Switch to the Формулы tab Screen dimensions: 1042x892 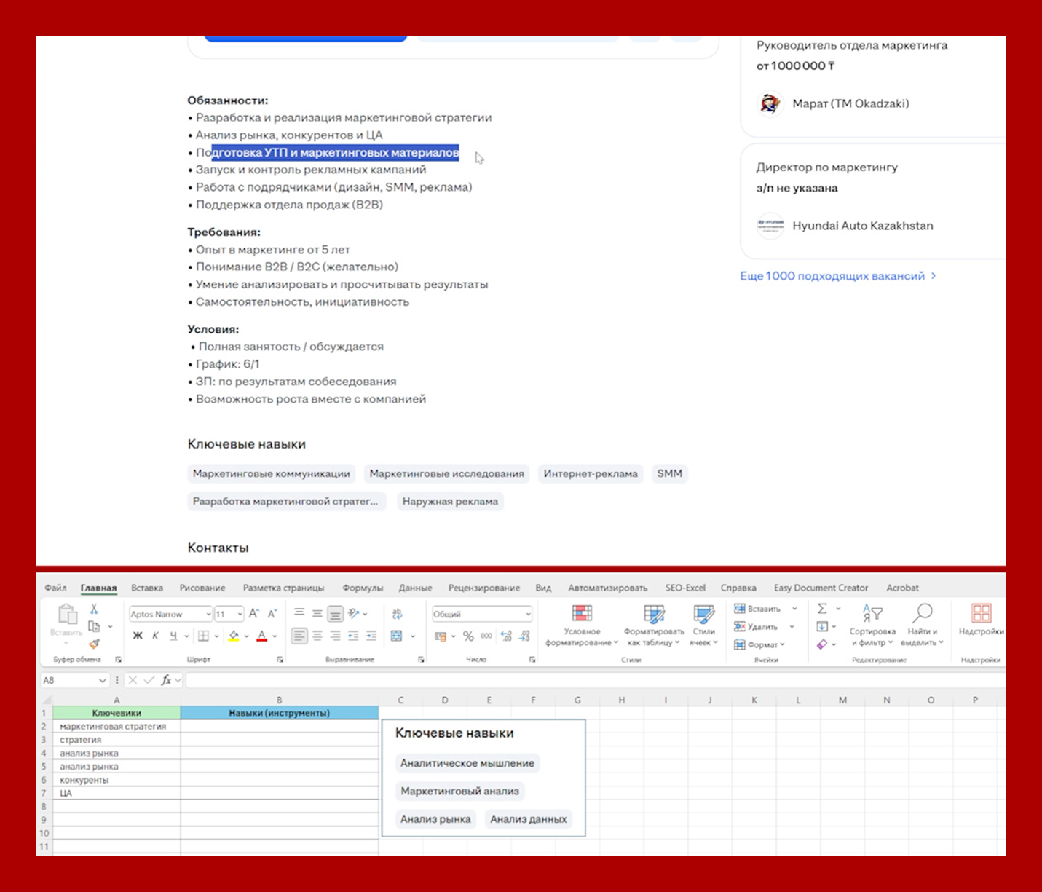(x=363, y=588)
